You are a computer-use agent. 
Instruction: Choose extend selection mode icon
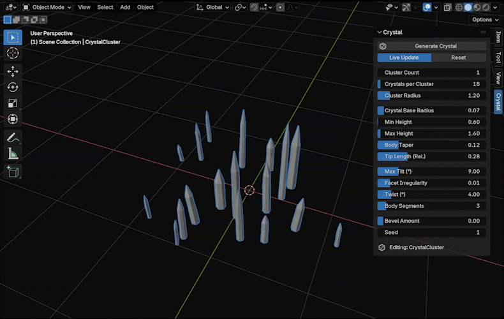pos(17,20)
